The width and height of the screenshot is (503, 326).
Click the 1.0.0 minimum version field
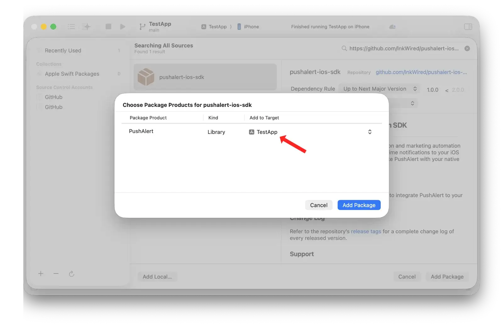click(432, 90)
